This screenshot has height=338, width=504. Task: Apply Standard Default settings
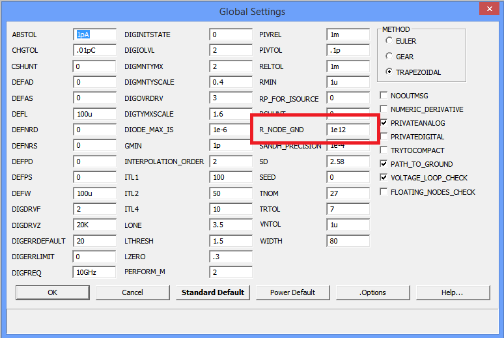213,292
